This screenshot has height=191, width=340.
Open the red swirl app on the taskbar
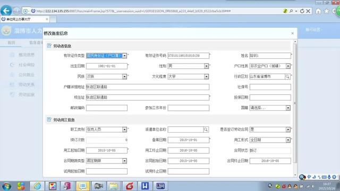[x=130, y=186]
